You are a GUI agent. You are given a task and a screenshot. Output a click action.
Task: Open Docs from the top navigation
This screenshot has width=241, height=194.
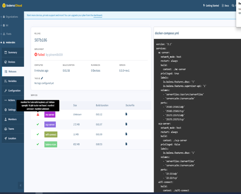226,5
